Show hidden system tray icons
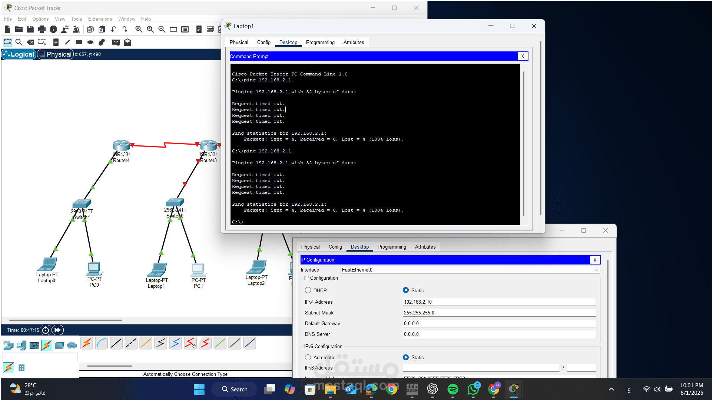Screen dimensions: 713x401 click(x=611, y=389)
